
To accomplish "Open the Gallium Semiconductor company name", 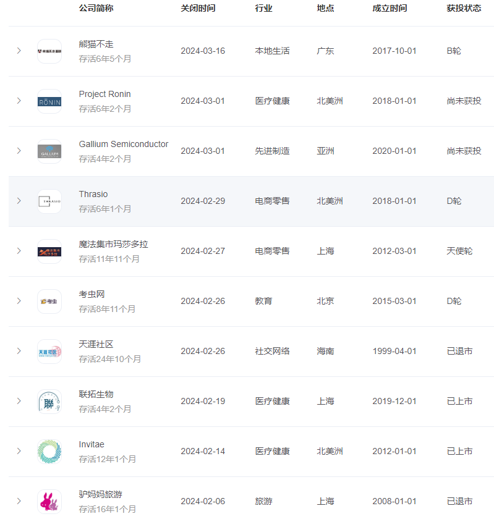I will coord(124,144).
